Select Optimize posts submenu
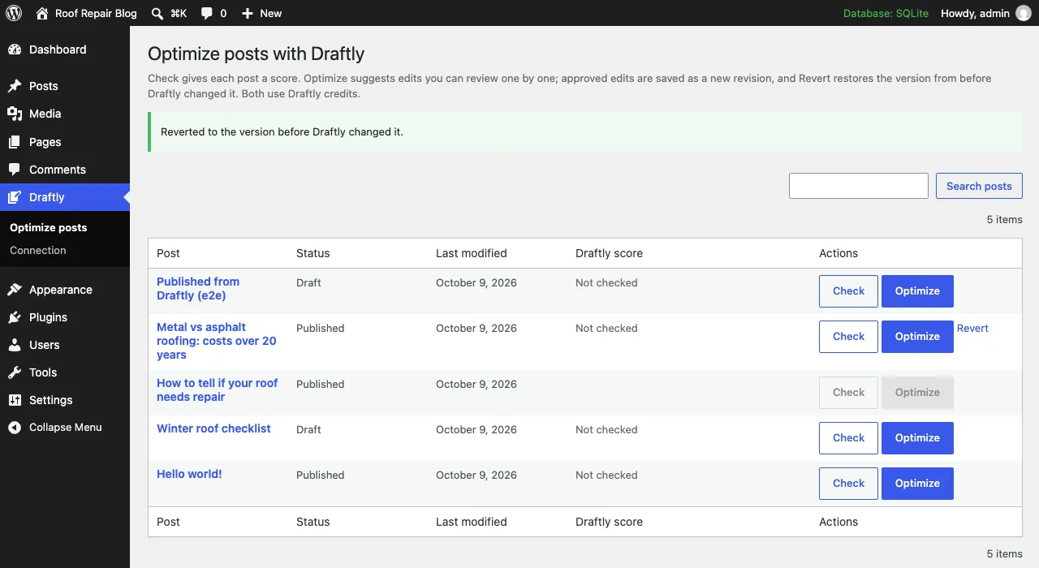 pyautogui.click(x=49, y=228)
